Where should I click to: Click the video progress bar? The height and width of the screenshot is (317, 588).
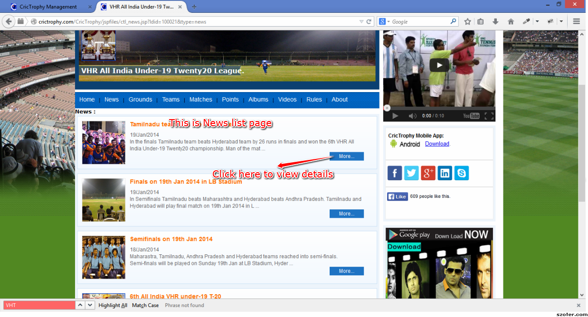(439, 108)
